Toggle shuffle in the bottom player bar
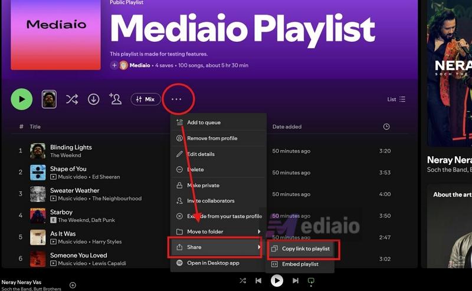 pos(242,281)
